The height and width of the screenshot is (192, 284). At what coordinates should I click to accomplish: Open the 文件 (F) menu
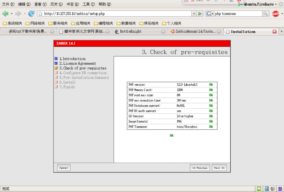(x=8, y=4)
